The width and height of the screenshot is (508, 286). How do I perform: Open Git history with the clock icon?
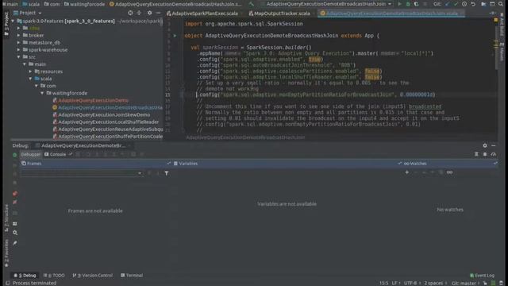click(x=464, y=4)
